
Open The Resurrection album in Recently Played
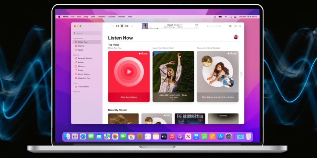190,119
